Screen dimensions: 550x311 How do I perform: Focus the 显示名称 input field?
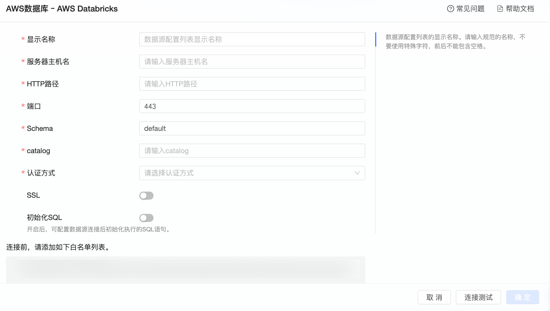(x=252, y=39)
